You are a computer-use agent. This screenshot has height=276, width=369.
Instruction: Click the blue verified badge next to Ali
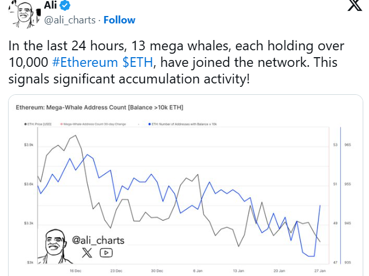65,5
